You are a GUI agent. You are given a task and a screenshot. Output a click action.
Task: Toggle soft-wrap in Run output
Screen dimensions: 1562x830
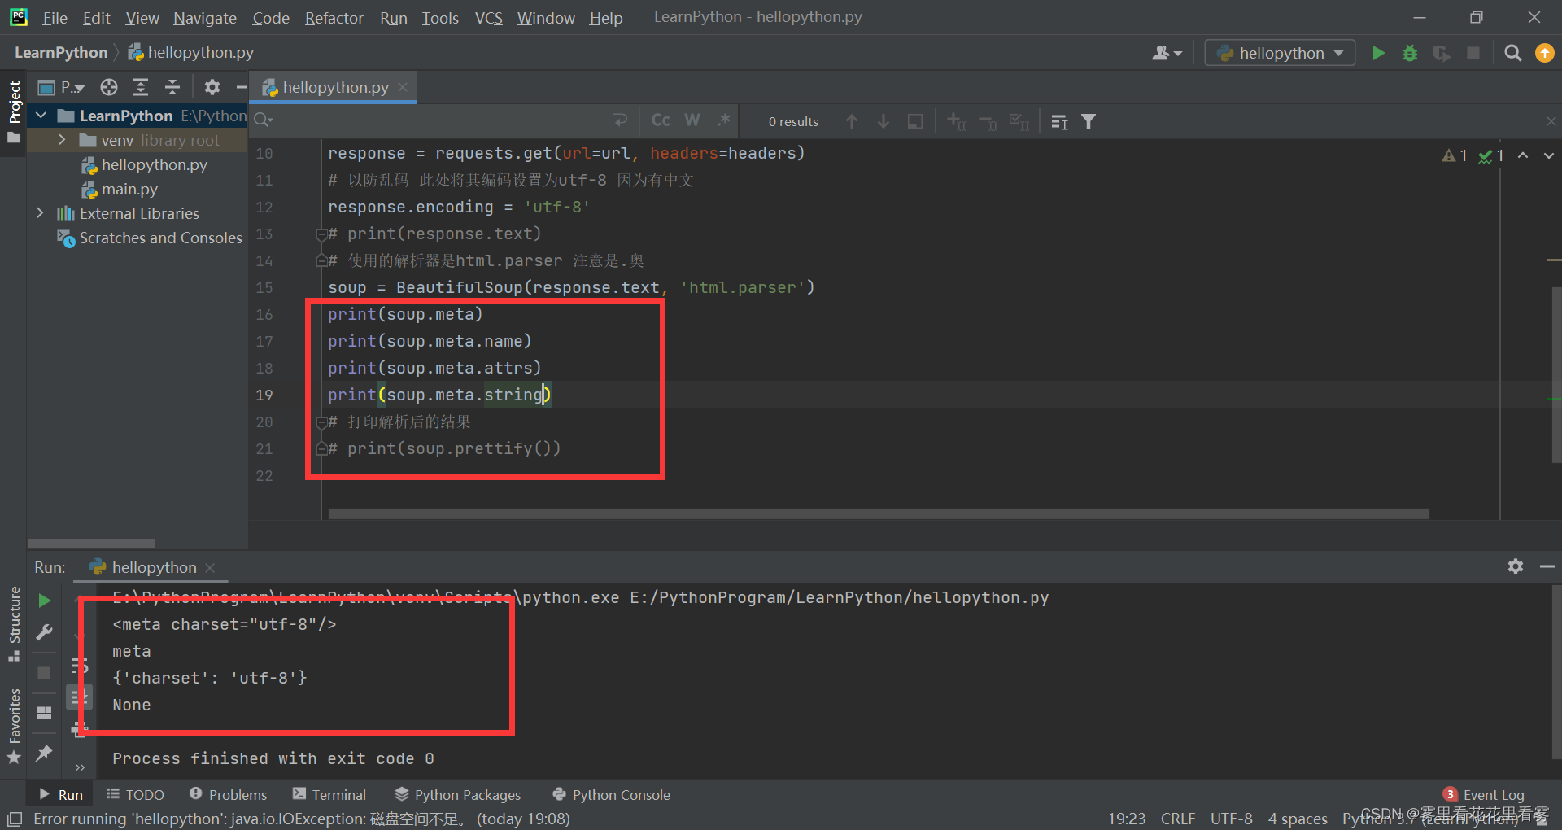[x=79, y=666]
